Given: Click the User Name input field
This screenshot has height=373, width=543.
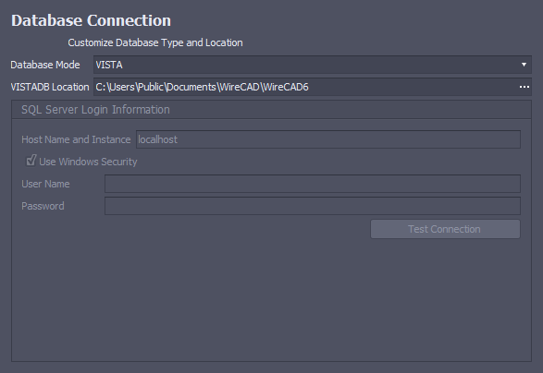Looking at the screenshot, I should [x=313, y=184].
